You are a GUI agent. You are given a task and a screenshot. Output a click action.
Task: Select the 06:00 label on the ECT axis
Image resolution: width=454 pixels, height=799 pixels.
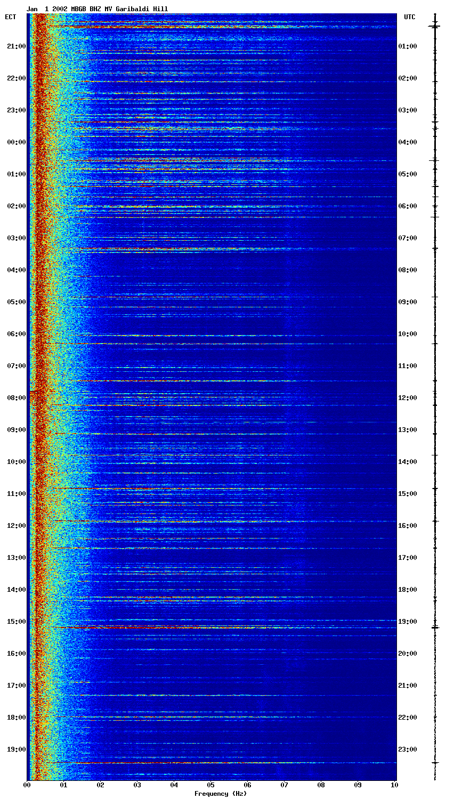[x=16, y=334]
